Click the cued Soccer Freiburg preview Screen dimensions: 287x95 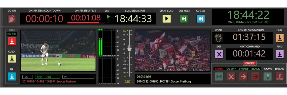173,51
